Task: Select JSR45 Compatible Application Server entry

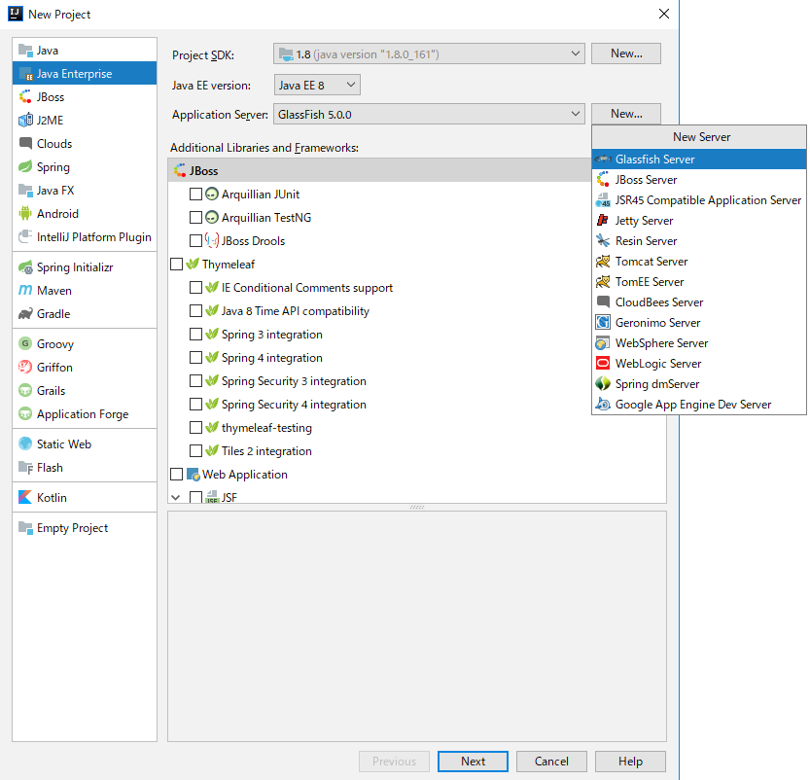Action: tap(699, 200)
